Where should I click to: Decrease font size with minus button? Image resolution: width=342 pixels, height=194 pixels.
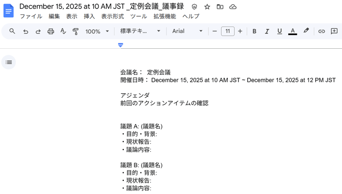(215, 31)
